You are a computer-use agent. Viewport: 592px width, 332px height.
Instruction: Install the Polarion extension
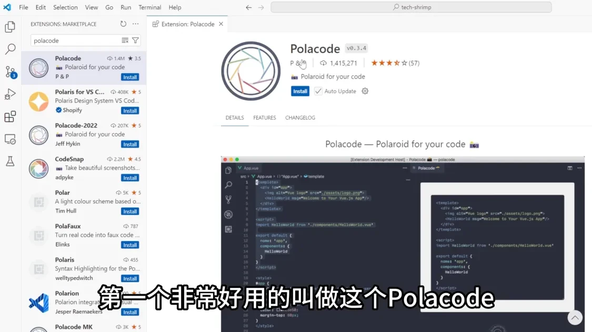[x=130, y=312]
